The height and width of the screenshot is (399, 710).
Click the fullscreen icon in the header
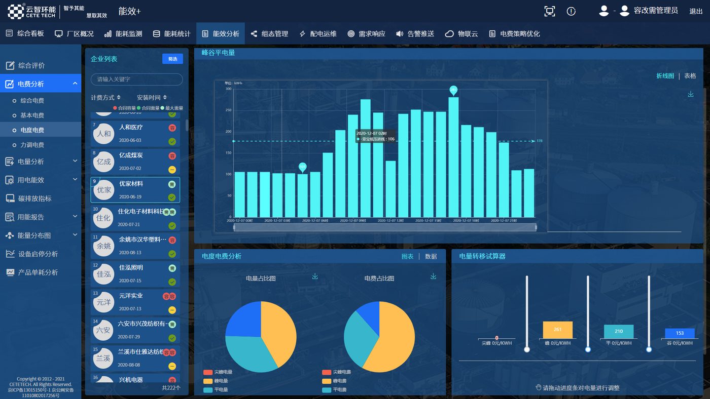click(549, 11)
